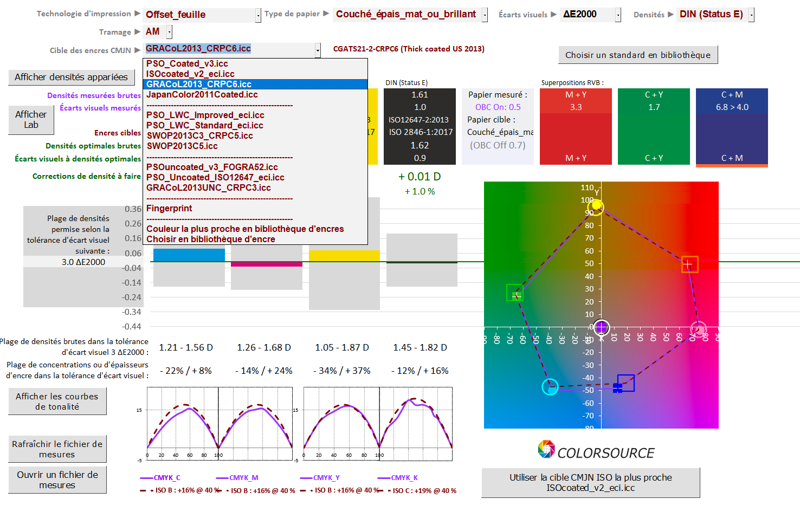Image resolution: width=800 pixels, height=505 pixels.
Task: Click Utiliser la cible CMJN ISO la plus proche button
Action: coord(591,483)
